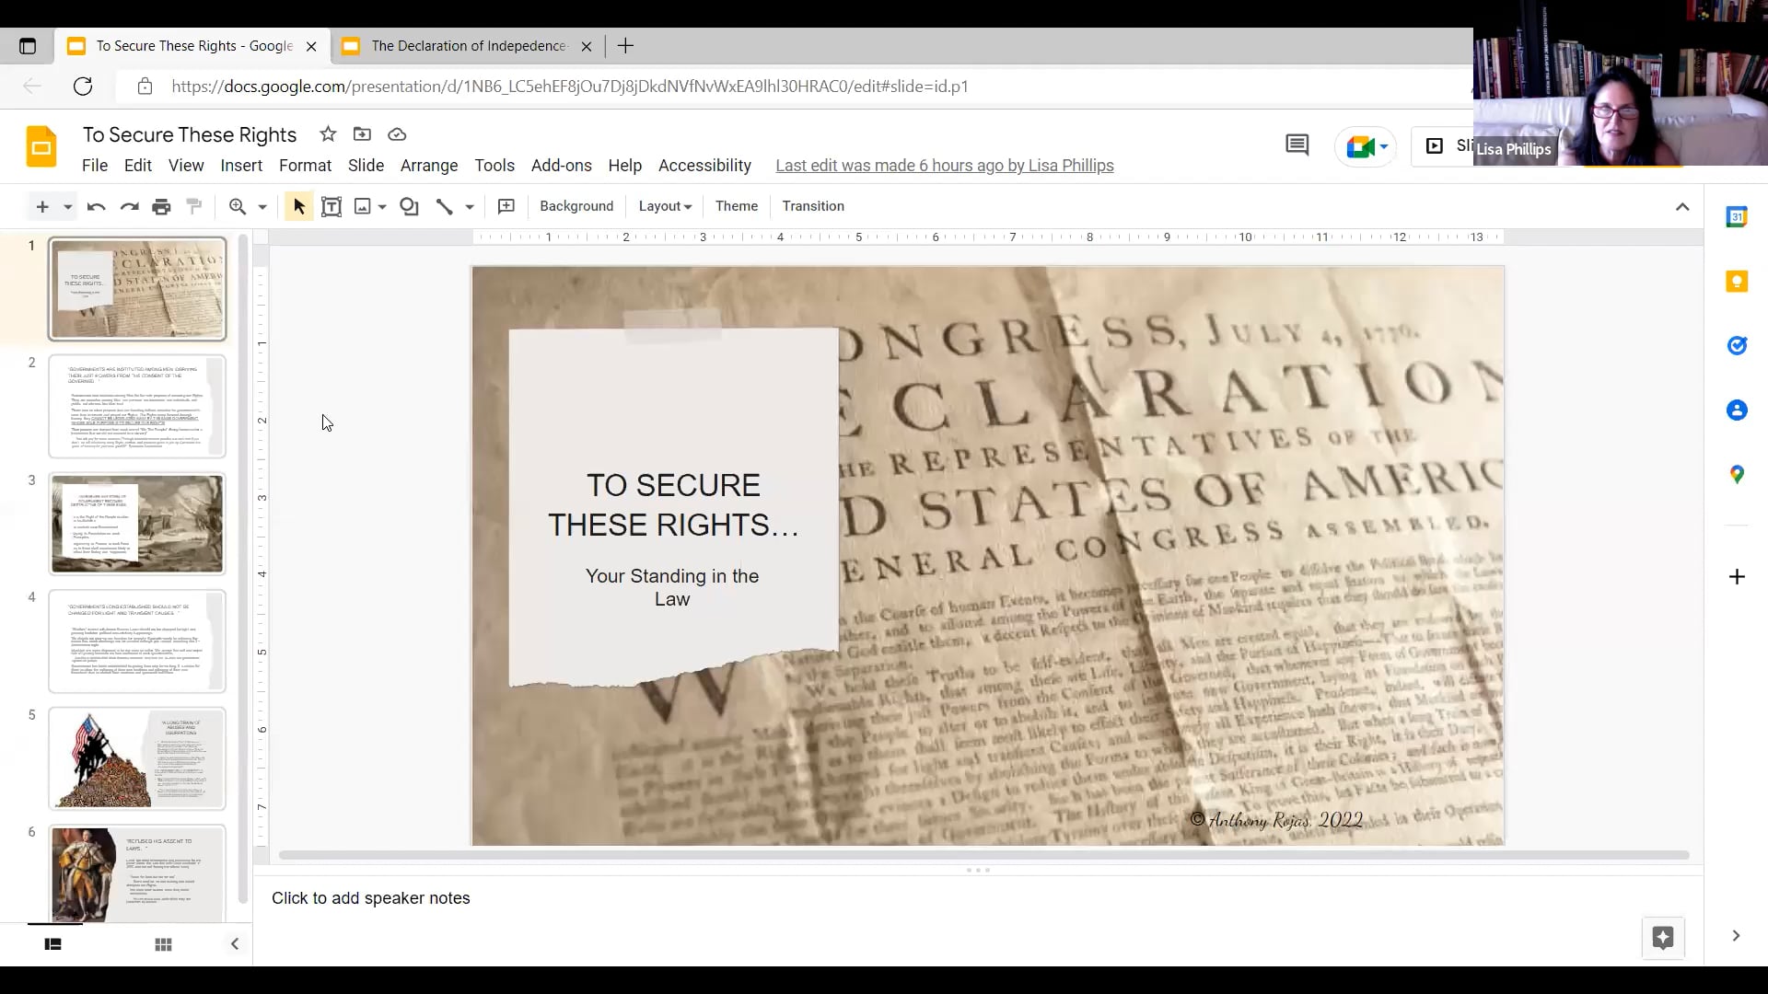
Task: Check the cloud document status icon
Action: click(397, 134)
